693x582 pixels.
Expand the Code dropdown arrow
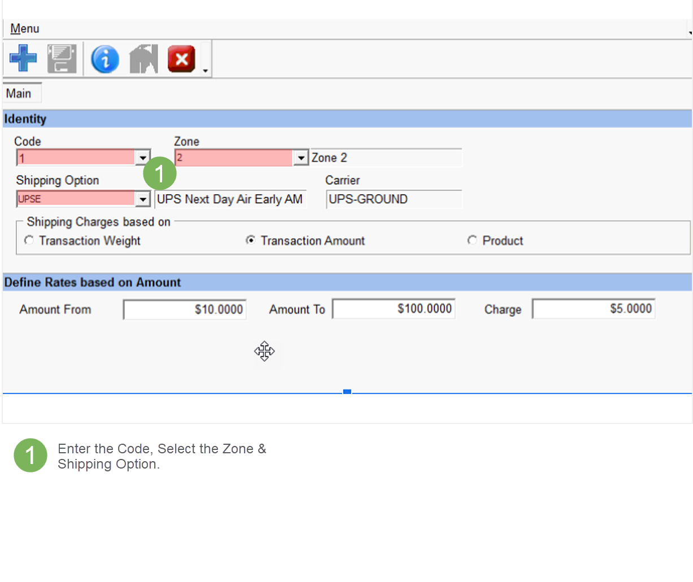143,157
